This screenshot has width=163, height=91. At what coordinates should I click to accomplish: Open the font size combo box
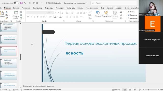(51, 13)
